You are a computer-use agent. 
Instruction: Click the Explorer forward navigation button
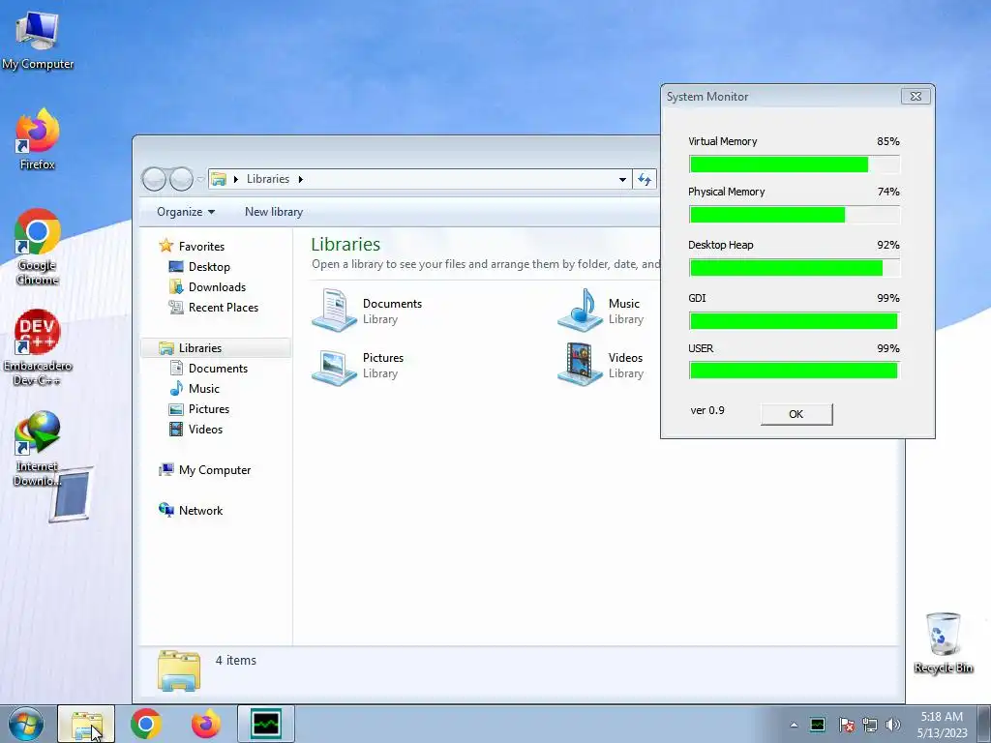(x=181, y=179)
